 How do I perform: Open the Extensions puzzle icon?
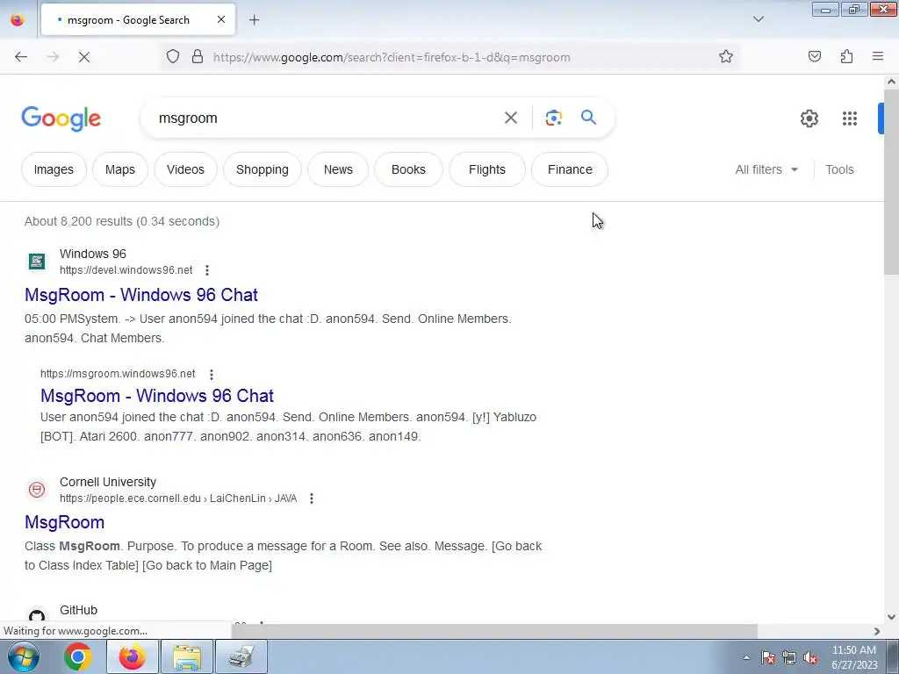pos(846,57)
